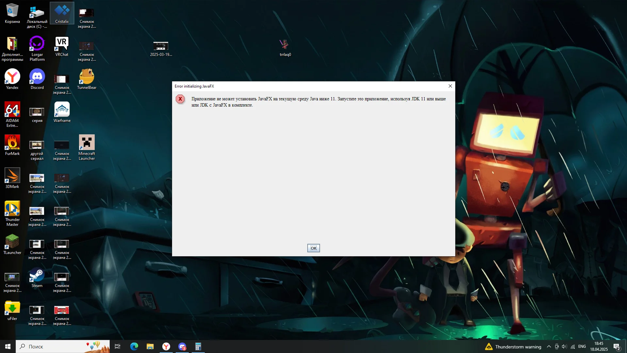Click the Meet Now camera tray icon
This screenshot has width=627, height=353.
[x=557, y=347]
